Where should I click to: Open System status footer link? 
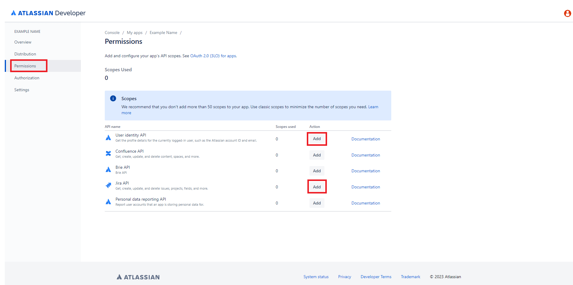(x=316, y=277)
